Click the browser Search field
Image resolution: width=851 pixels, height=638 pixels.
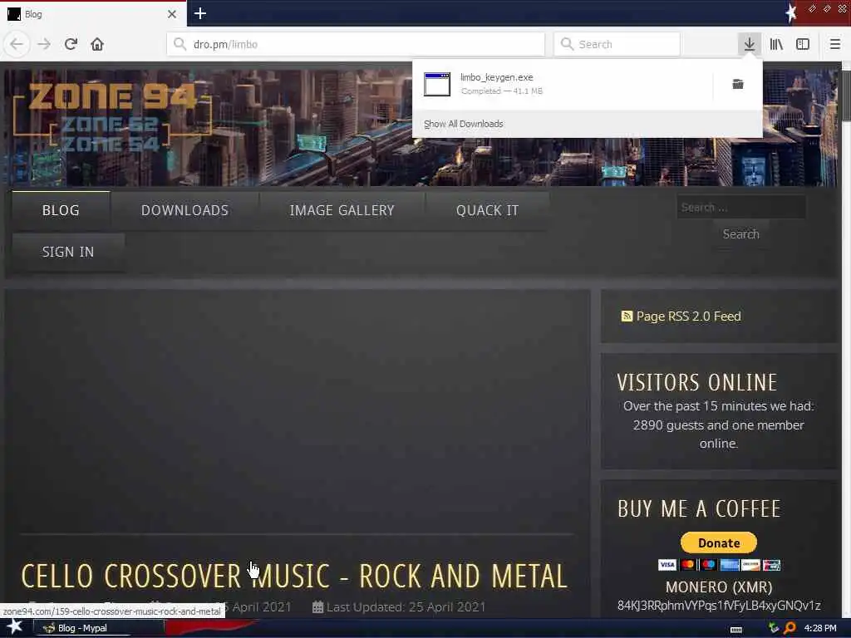point(617,44)
